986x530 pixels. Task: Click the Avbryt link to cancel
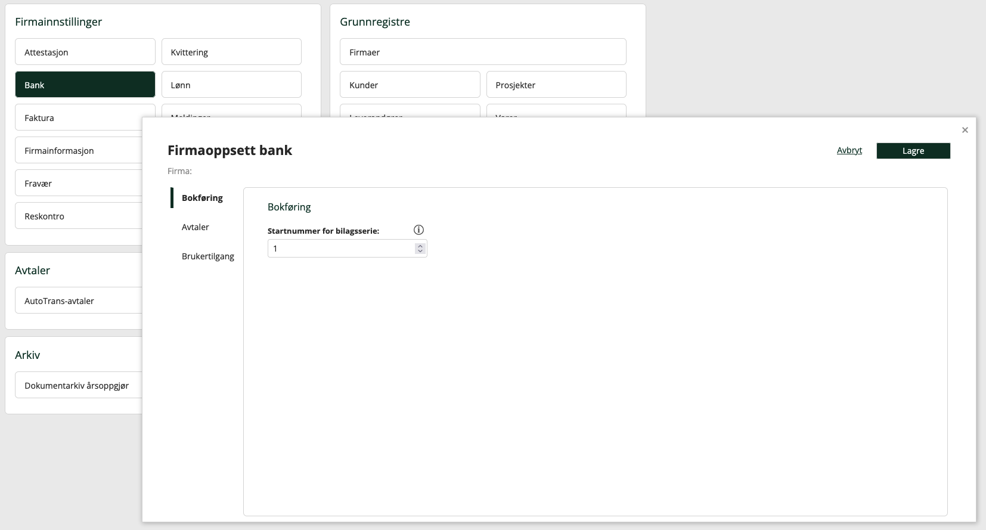coord(849,150)
